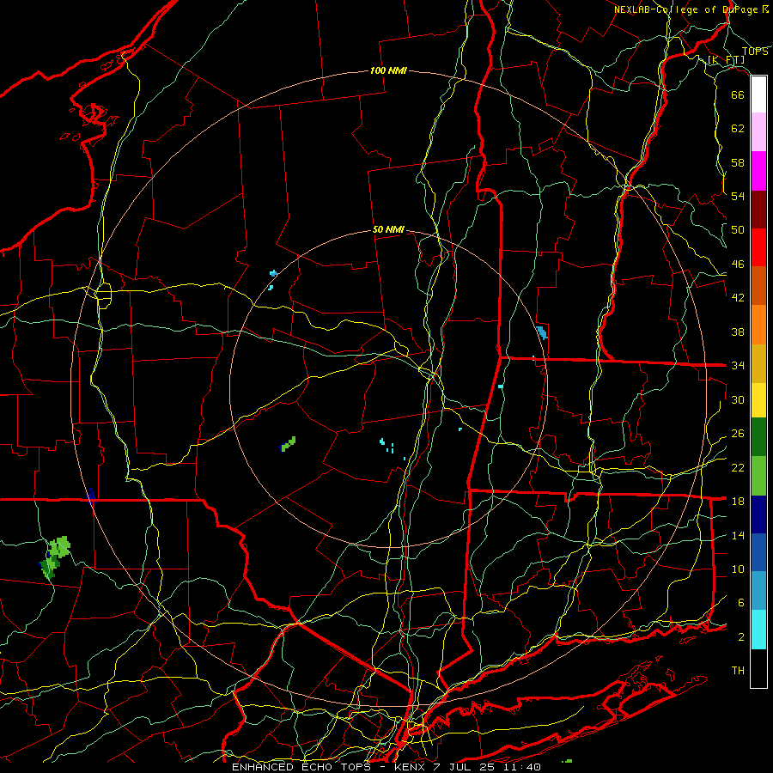Click the '46' legend value
Image resolution: width=773 pixels, height=773 pixels.
[x=738, y=265]
